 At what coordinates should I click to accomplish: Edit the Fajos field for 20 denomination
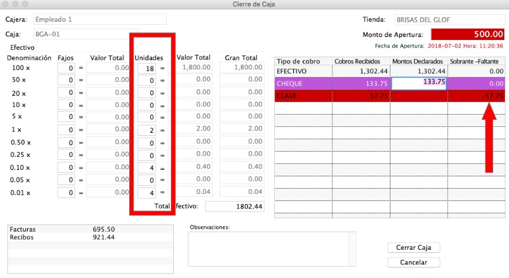pyautogui.click(x=66, y=92)
